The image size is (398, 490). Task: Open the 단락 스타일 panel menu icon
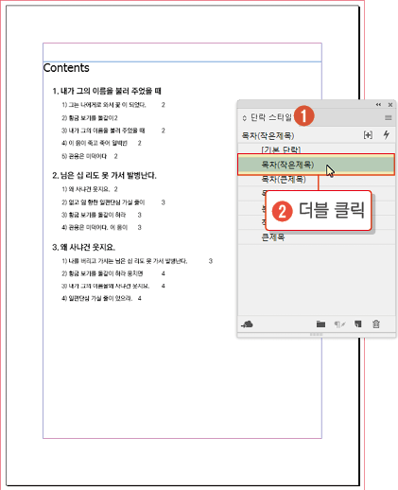[x=388, y=117]
